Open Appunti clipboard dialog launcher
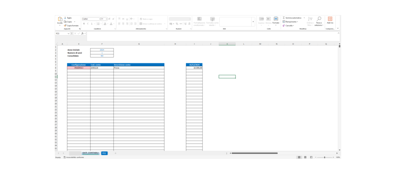The width and height of the screenshot is (396, 174). [80, 29]
